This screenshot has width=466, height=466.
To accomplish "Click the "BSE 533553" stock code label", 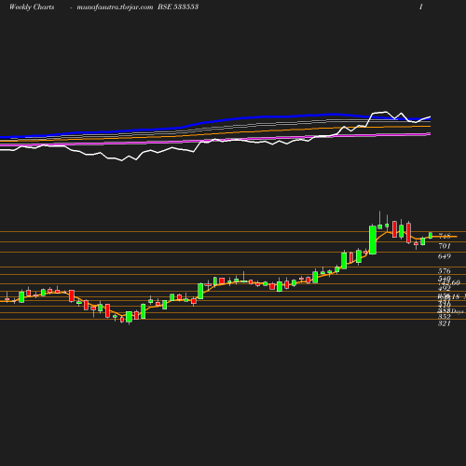I will [178, 7].
